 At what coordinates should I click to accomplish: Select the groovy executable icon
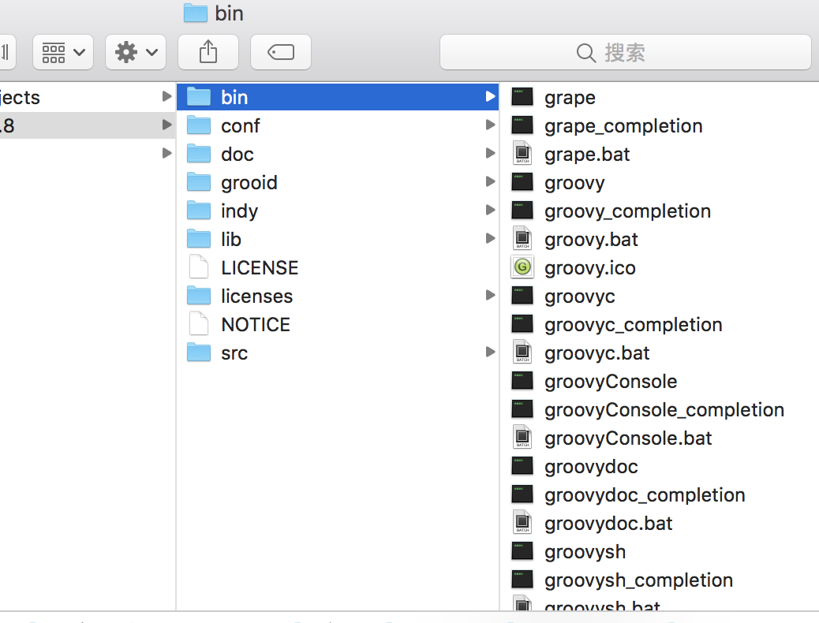click(x=522, y=182)
